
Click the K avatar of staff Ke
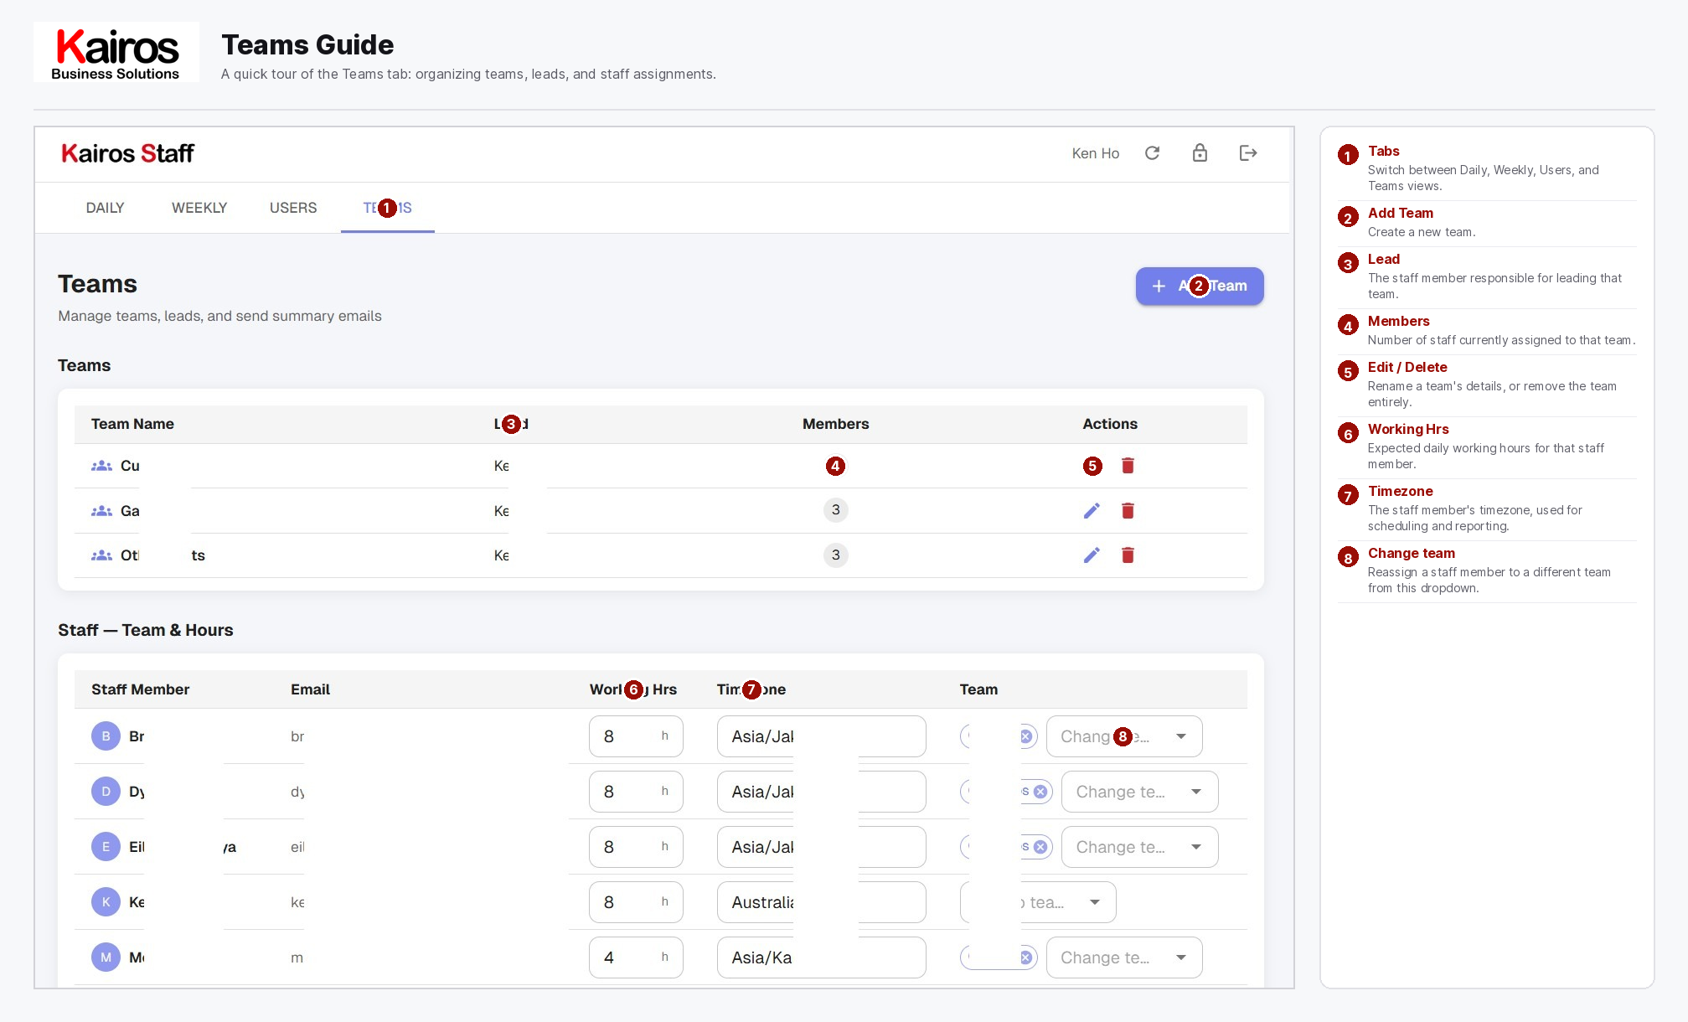click(x=106, y=902)
